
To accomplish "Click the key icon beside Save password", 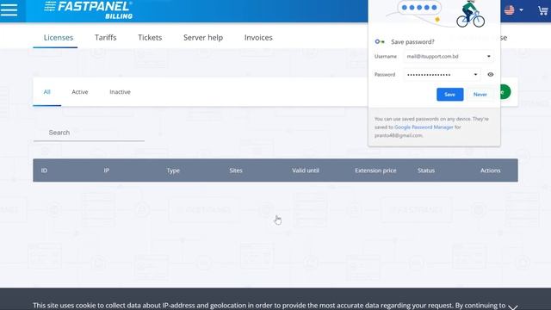I will pos(380,41).
